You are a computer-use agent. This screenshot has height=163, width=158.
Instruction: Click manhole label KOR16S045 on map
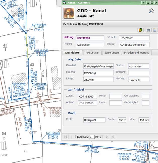coord(40,84)
